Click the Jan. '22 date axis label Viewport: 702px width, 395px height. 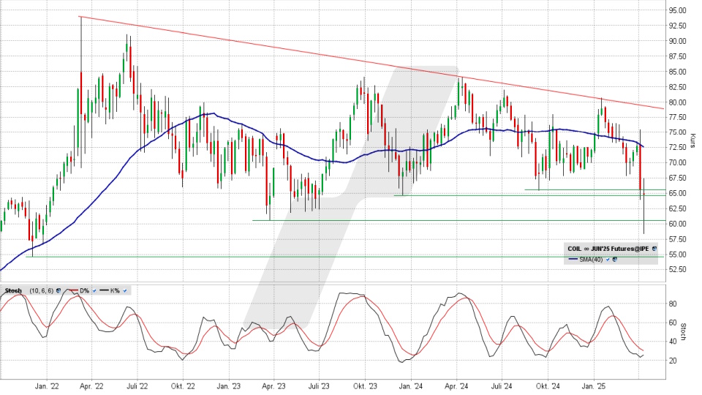(47, 386)
